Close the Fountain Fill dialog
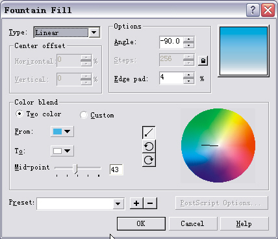 (268, 10)
